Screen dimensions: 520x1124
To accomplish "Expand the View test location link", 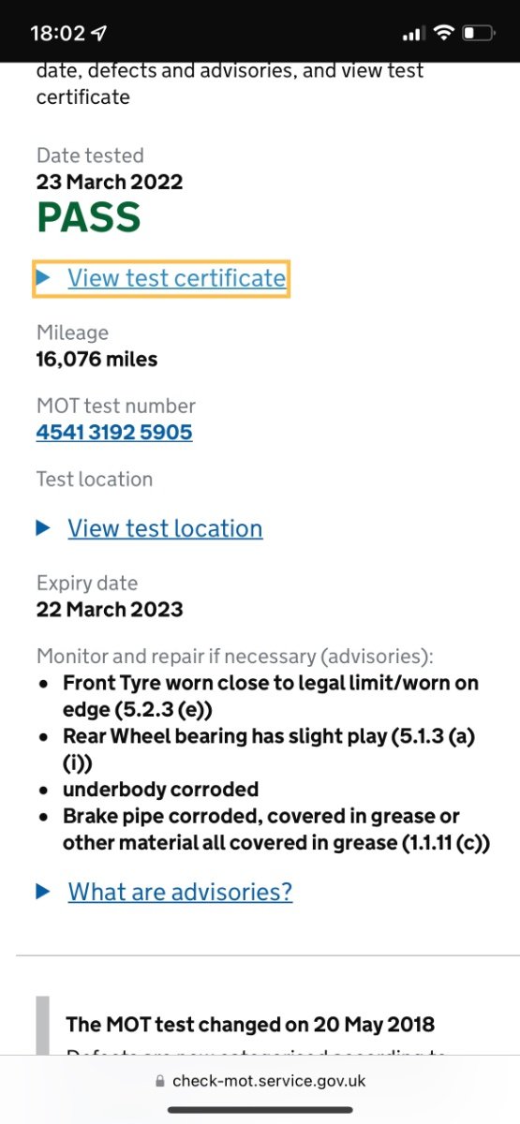I will 165,528.
